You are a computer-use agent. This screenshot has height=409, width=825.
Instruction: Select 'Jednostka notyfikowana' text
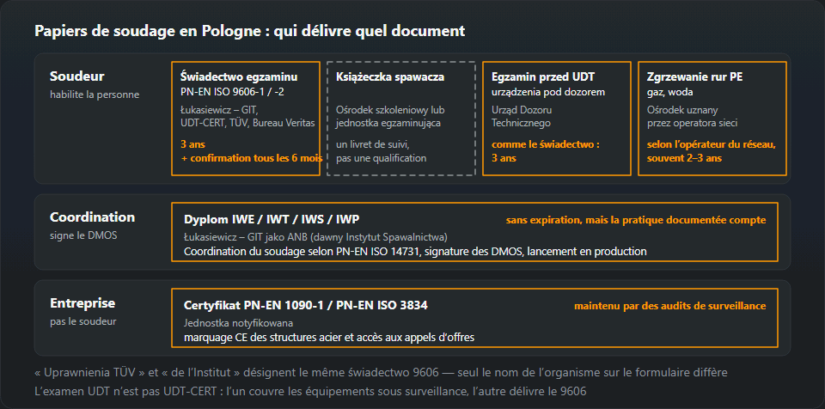click(x=238, y=323)
